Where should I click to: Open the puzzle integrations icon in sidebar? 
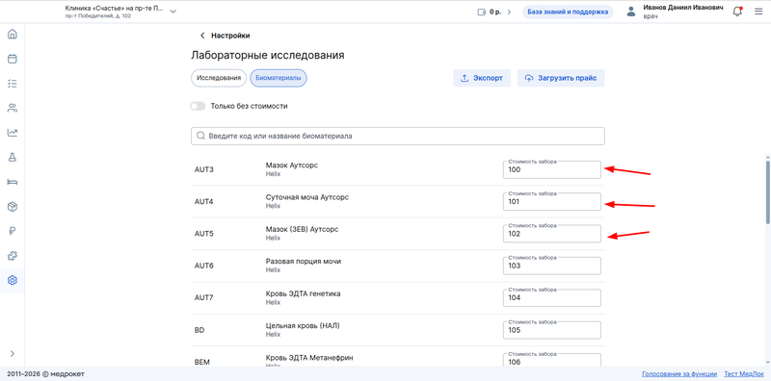pos(13,256)
